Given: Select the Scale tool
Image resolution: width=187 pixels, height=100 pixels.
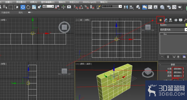Looking at the screenshot, I should click(34, 7).
